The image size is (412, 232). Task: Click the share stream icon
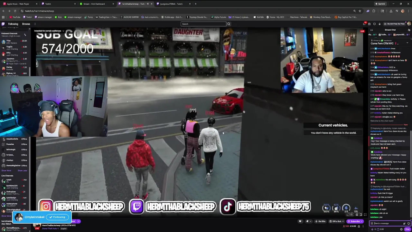(359, 226)
